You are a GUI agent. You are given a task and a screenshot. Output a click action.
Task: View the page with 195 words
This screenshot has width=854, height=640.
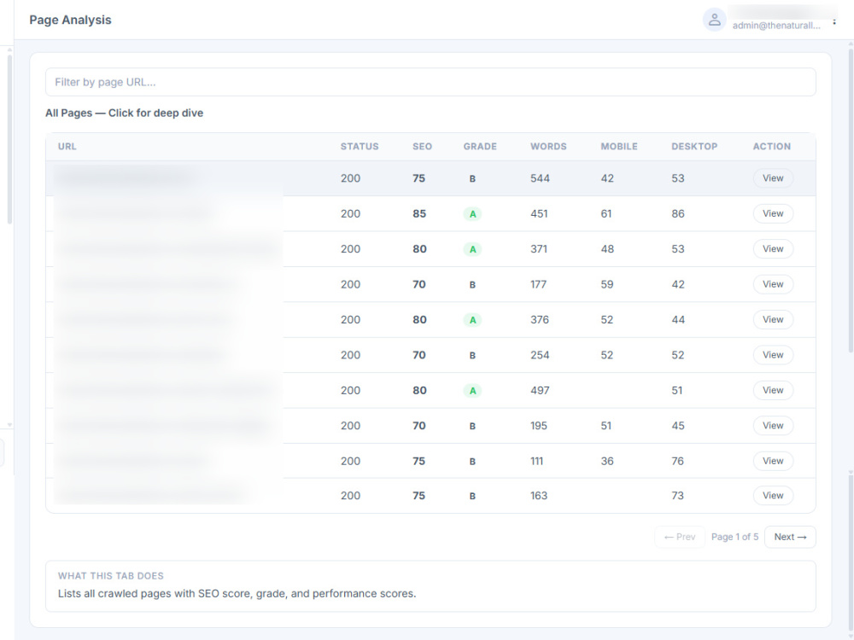click(x=773, y=426)
